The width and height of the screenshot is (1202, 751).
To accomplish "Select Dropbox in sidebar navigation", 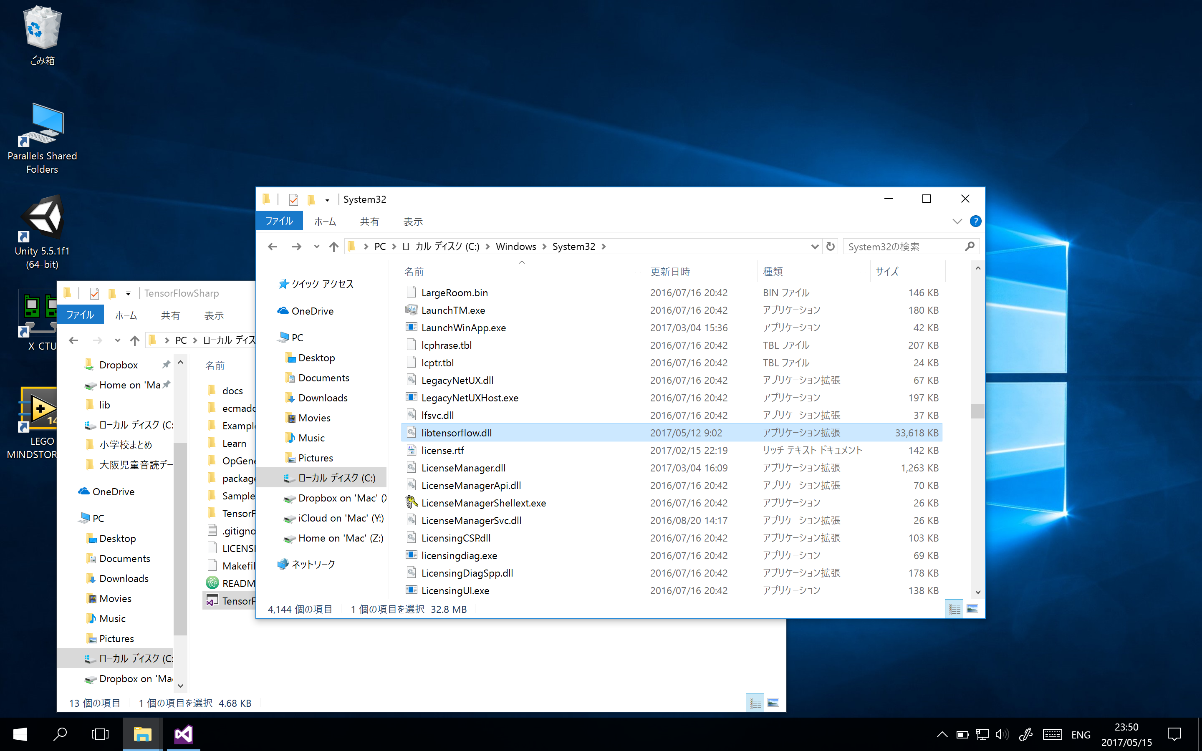I will pos(117,364).
